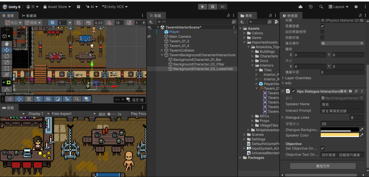Open the pivot 中心 dropdown
Viewport: 369px width, 177px height.
coord(14,23)
